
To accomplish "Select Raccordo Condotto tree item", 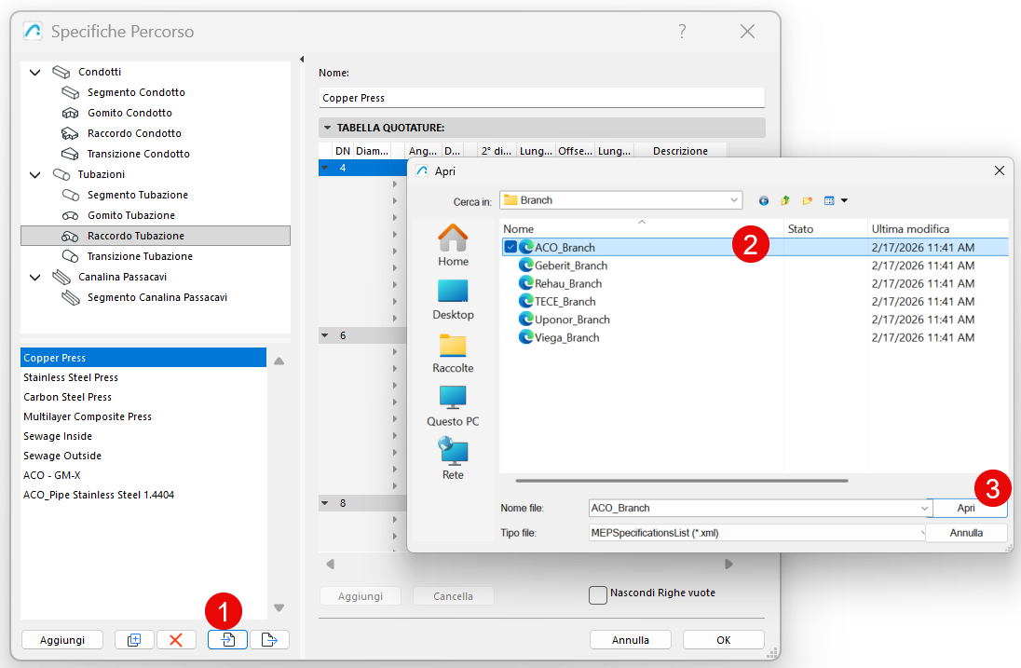I will (x=134, y=133).
